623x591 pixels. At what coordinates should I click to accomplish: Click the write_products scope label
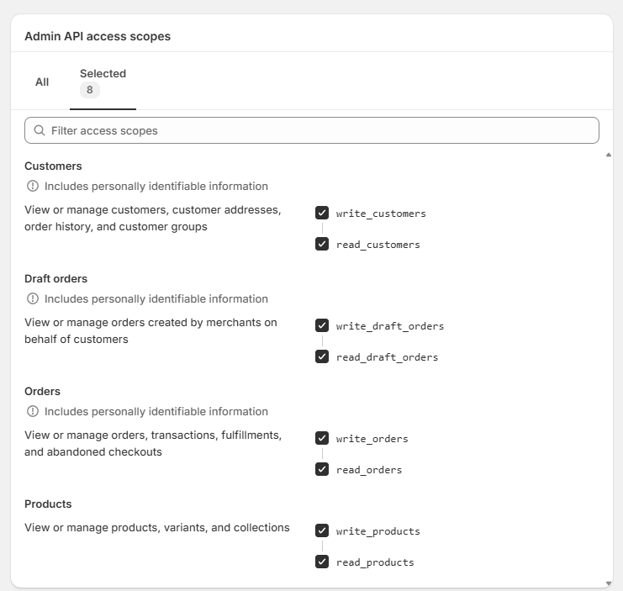[377, 531]
